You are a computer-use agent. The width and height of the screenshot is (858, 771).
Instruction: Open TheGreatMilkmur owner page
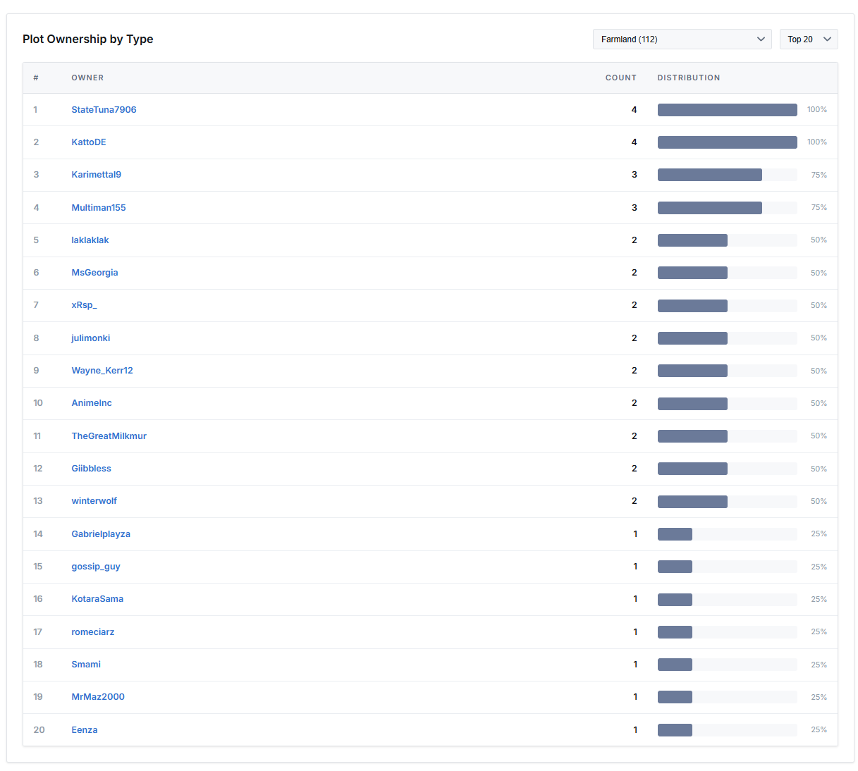point(109,436)
